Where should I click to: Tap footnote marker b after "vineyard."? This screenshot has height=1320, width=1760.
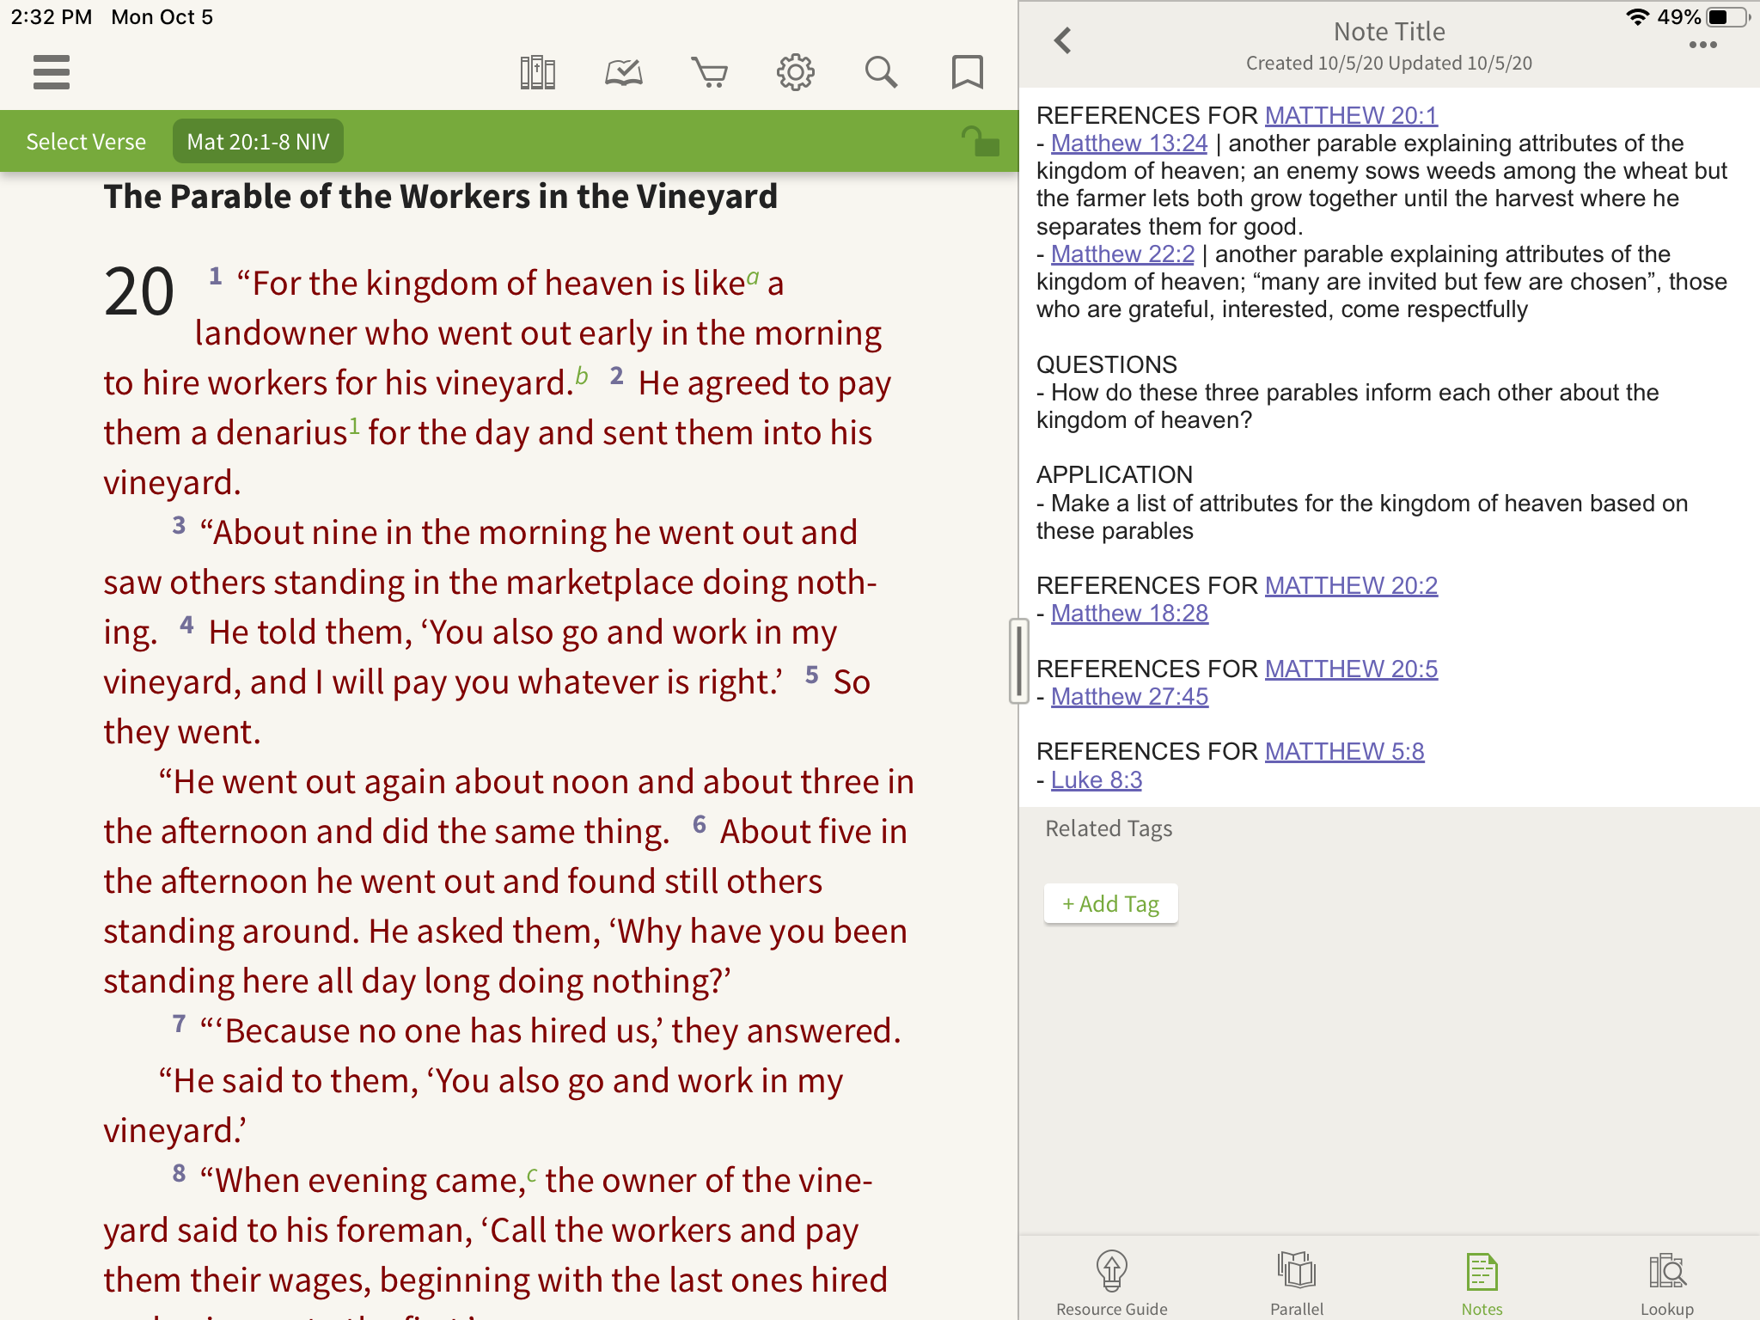pos(582,376)
